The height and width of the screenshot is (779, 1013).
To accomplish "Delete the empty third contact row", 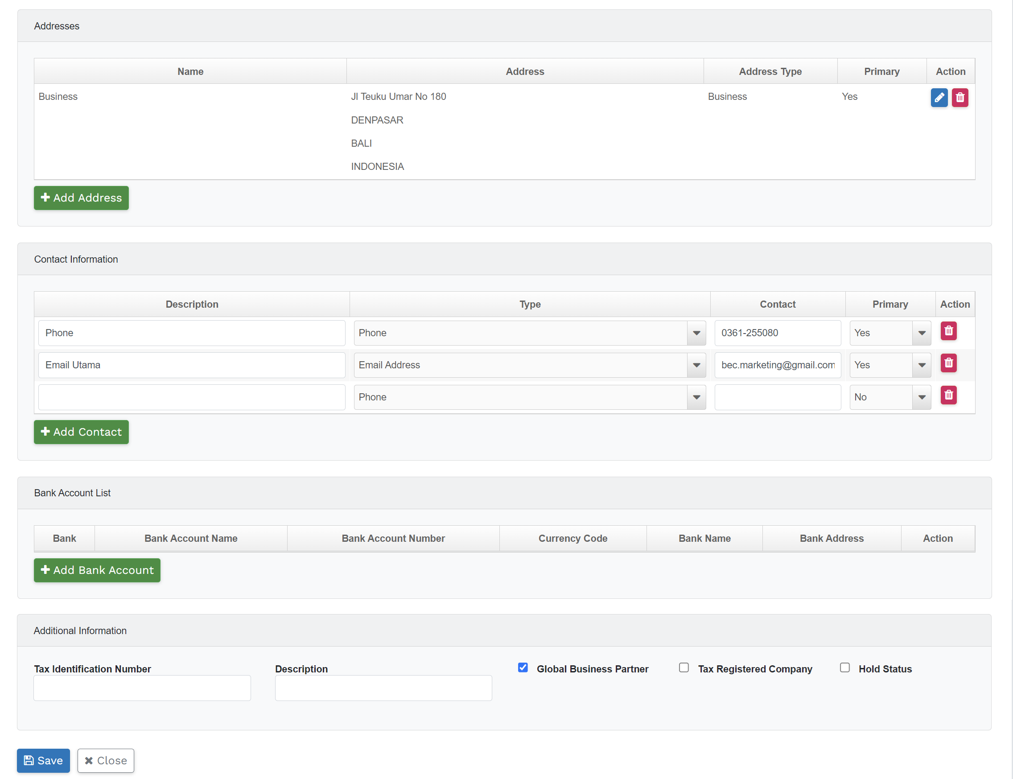I will (x=948, y=395).
